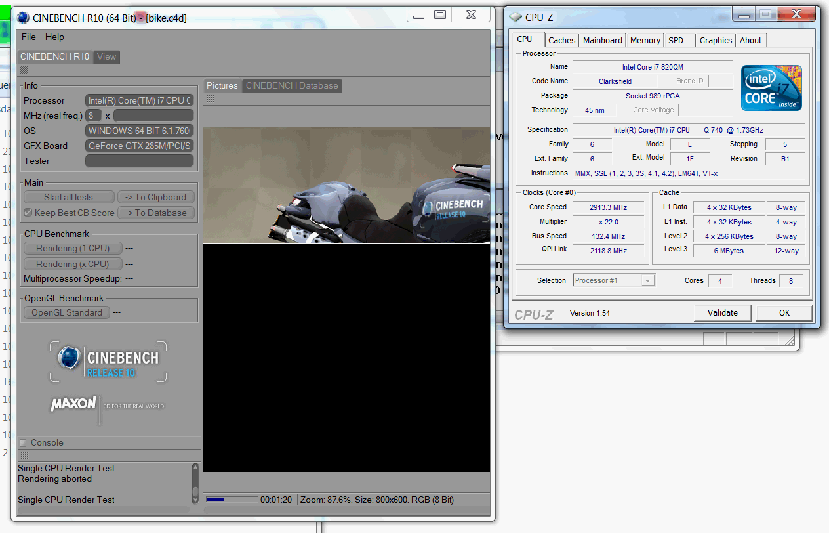Open the Memory tab in CPU-Z
The image size is (829, 533).
[x=645, y=40]
